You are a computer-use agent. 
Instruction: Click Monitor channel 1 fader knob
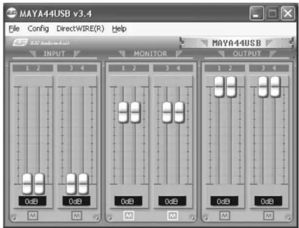pyautogui.click(x=123, y=112)
